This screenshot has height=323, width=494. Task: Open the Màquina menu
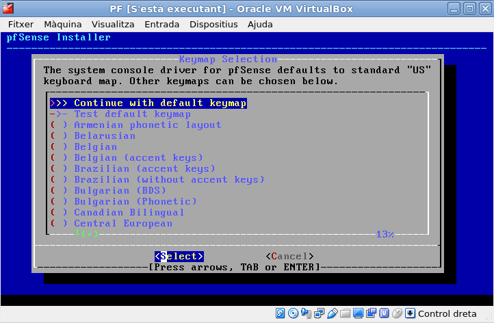click(x=63, y=24)
